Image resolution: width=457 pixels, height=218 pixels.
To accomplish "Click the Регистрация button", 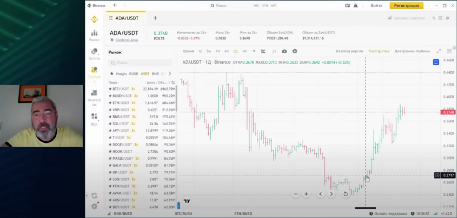I will (406, 5).
